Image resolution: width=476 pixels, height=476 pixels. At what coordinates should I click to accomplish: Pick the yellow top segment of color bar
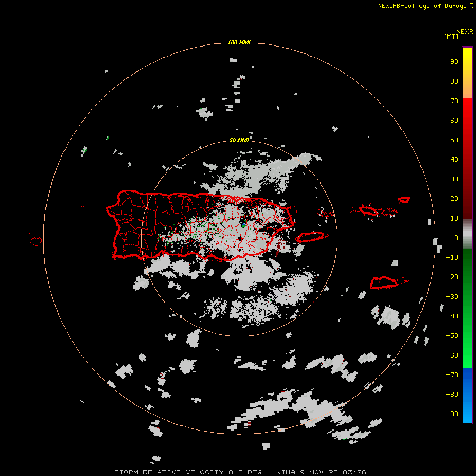coord(467,72)
